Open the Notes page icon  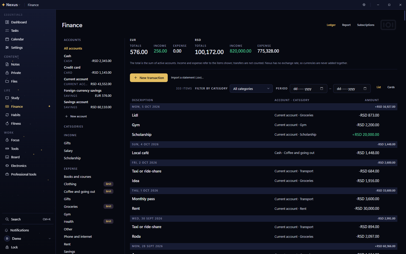click(x=7, y=64)
